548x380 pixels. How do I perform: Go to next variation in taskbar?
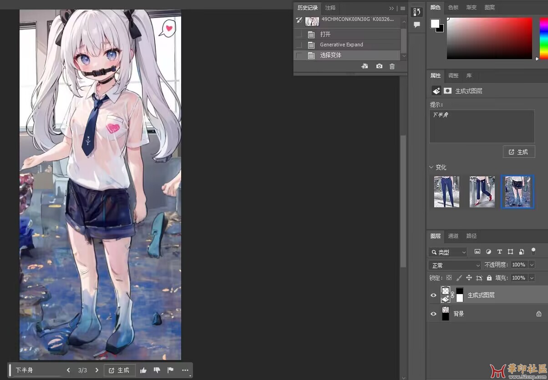[x=96, y=370]
